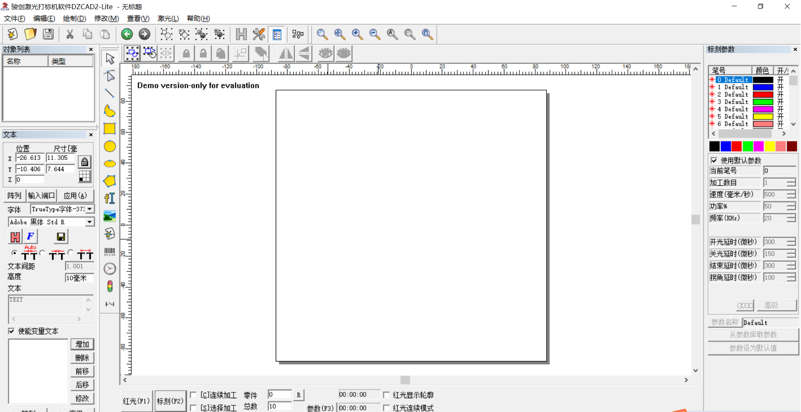This screenshot has height=412, width=801.
Task: Click the 增加 button
Action: (x=82, y=344)
